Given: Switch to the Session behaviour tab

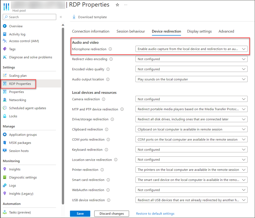Looking at the screenshot, I should (x=131, y=31).
